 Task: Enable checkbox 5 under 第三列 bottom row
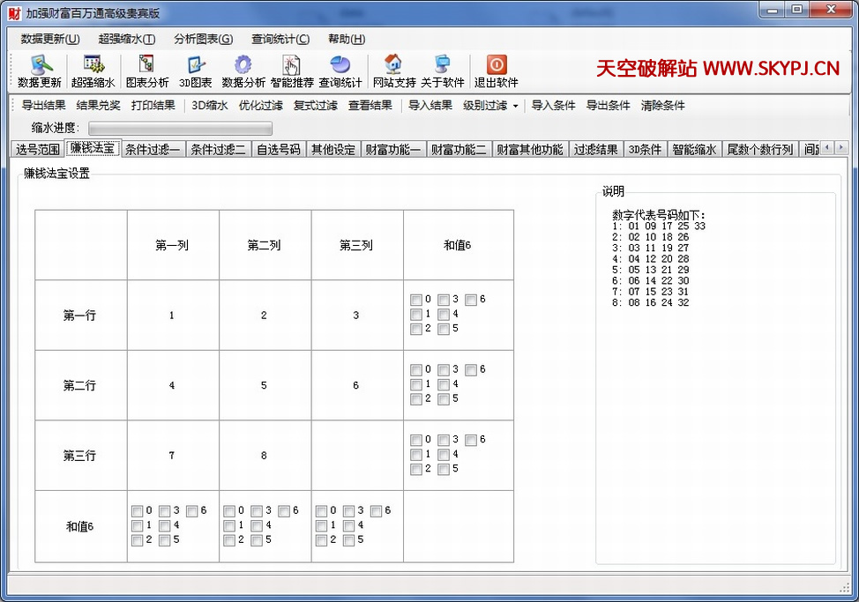348,540
